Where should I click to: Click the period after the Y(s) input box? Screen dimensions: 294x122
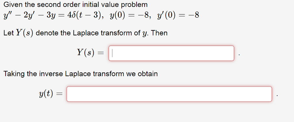click(x=239, y=55)
